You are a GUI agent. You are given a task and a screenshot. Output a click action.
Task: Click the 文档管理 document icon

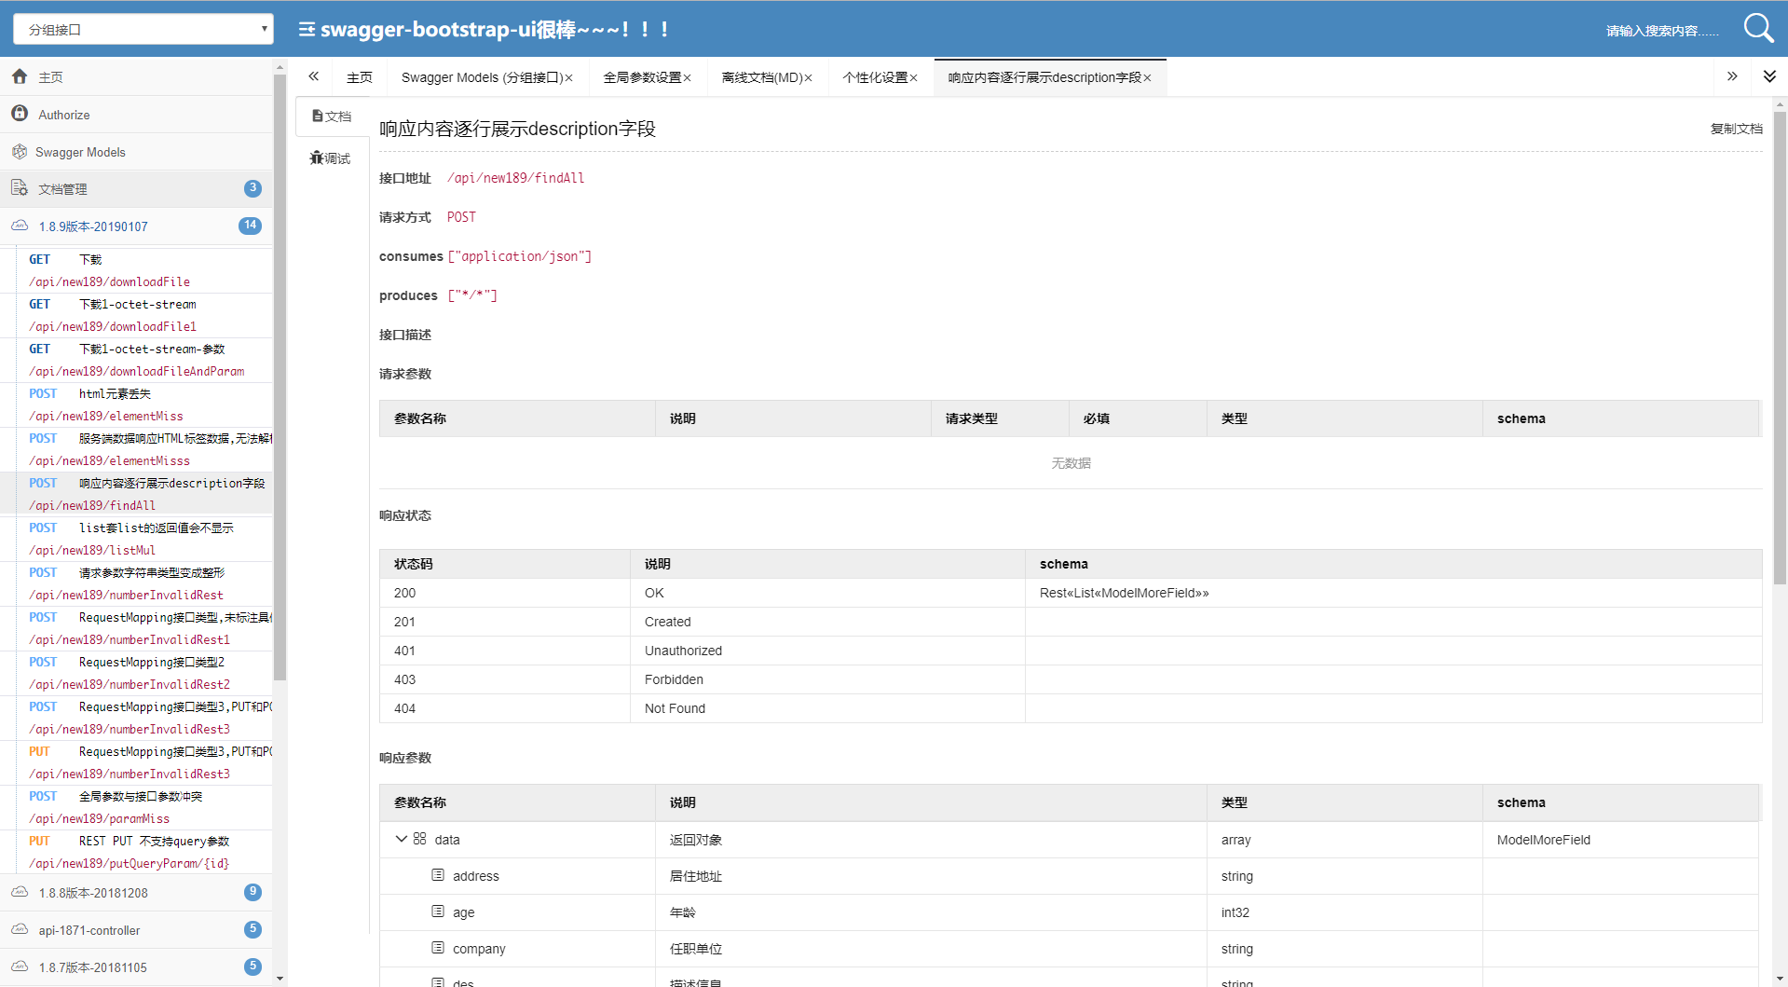20,188
